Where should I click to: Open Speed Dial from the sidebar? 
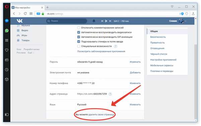point(7,40)
